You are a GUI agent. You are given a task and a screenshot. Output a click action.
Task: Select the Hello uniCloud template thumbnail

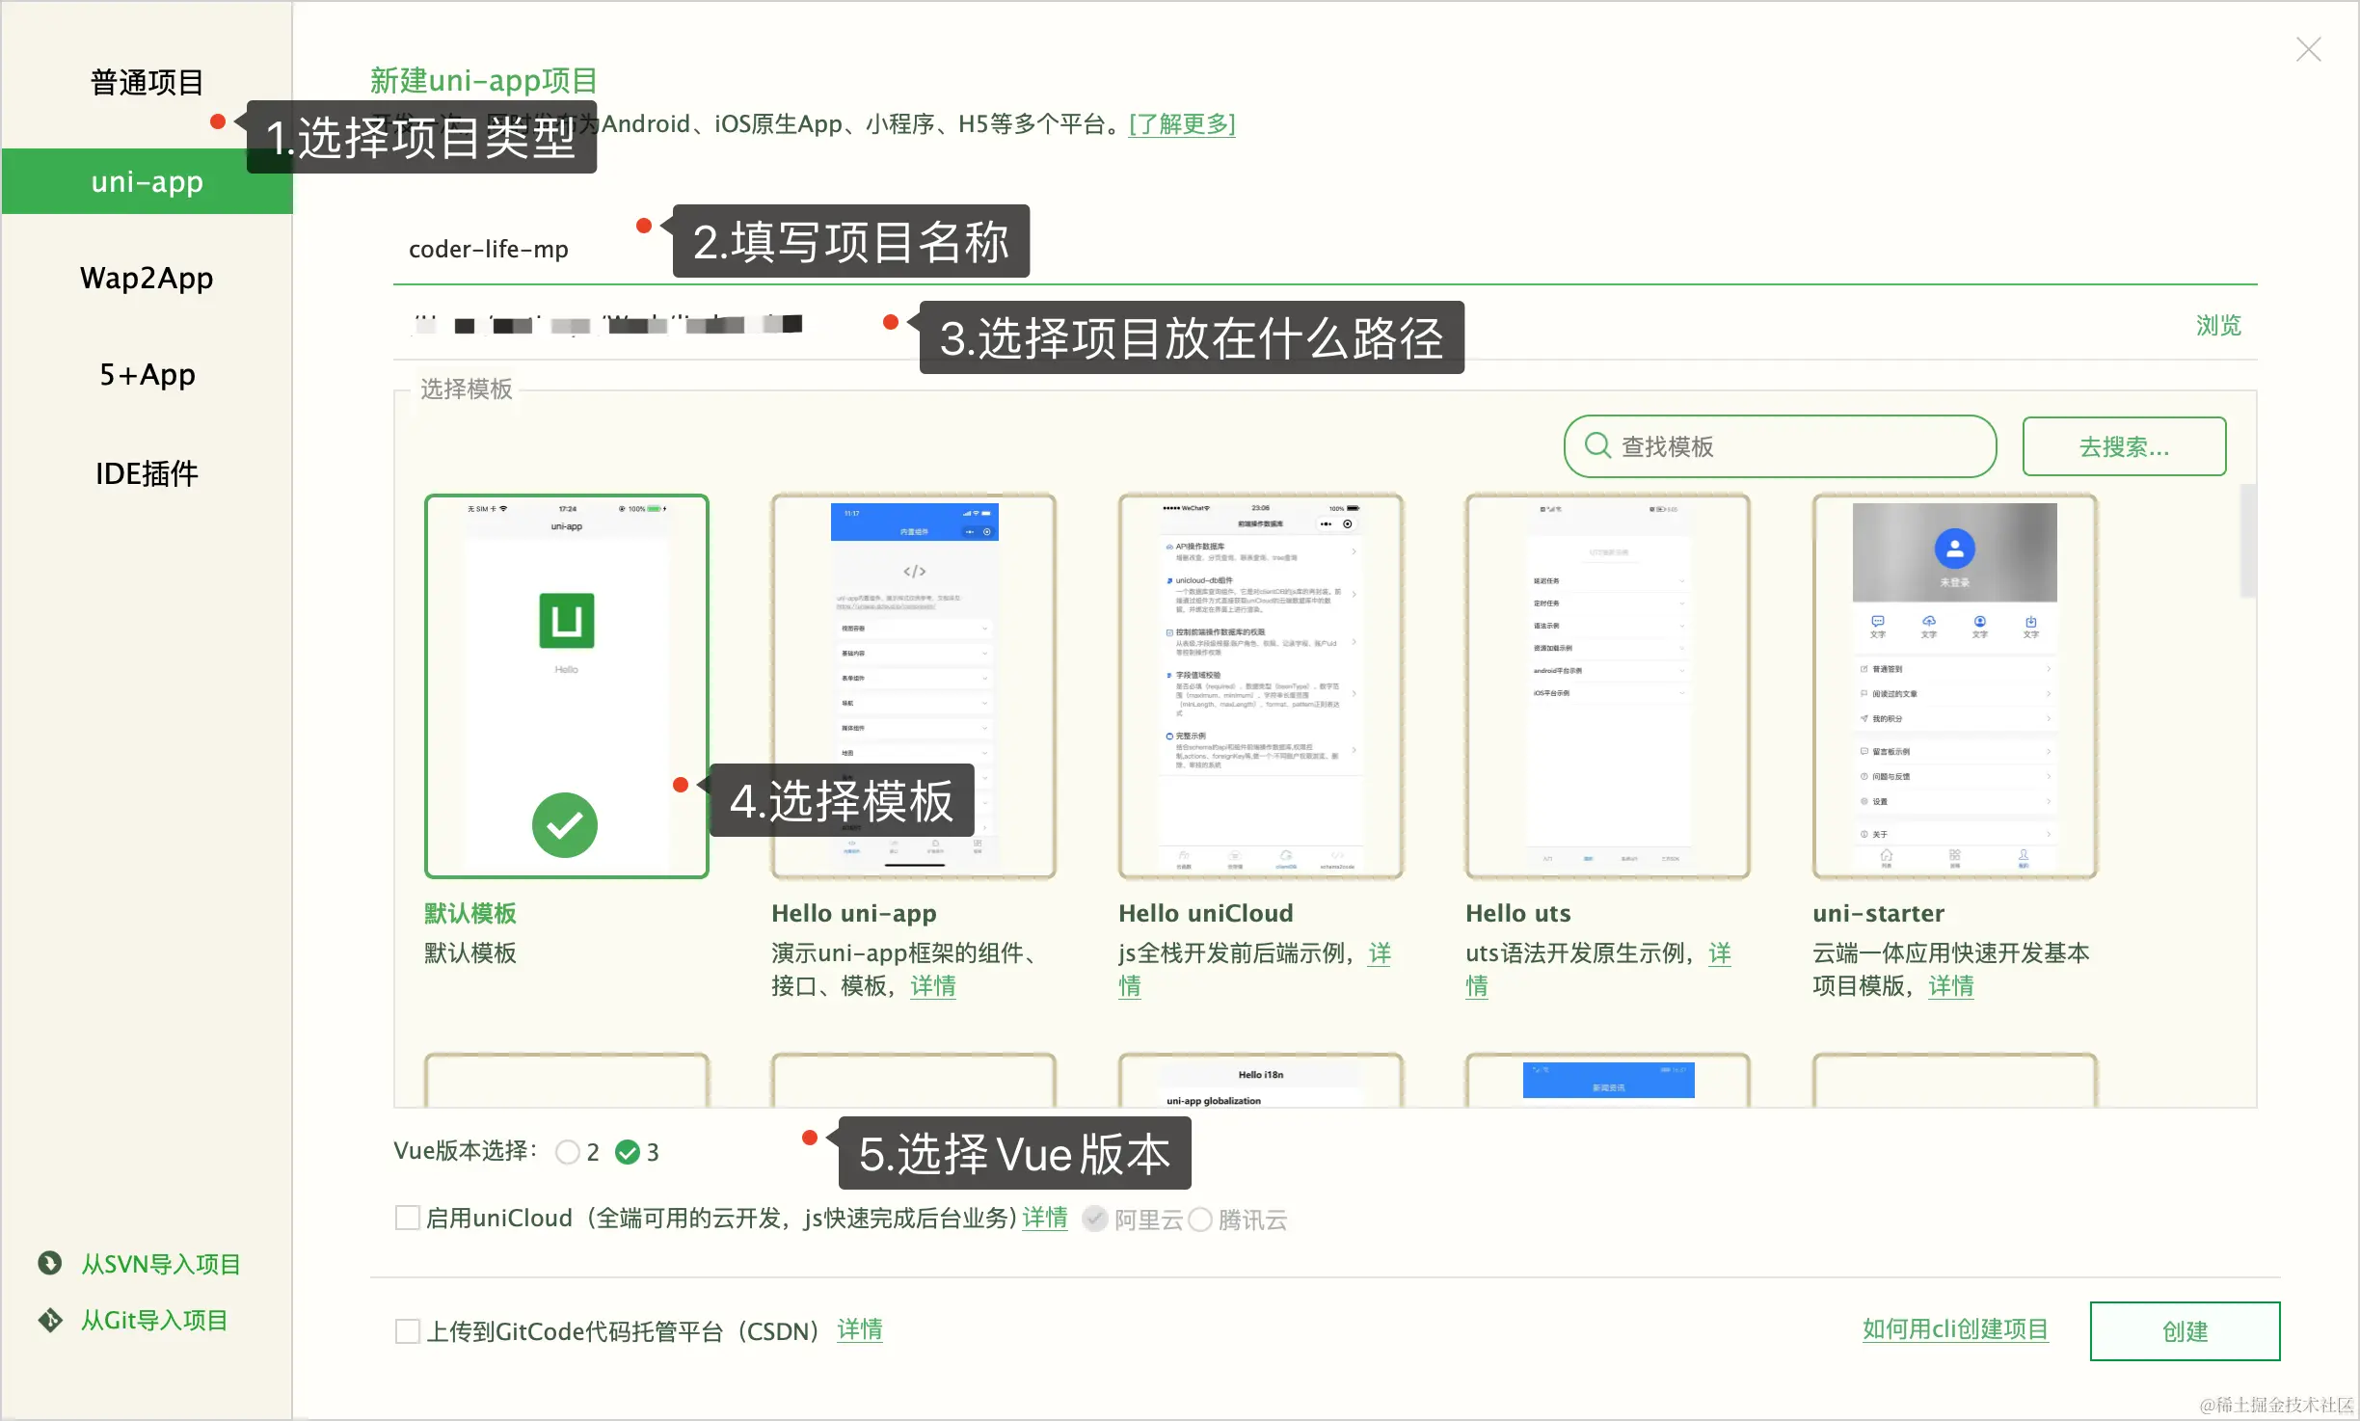click(1261, 685)
